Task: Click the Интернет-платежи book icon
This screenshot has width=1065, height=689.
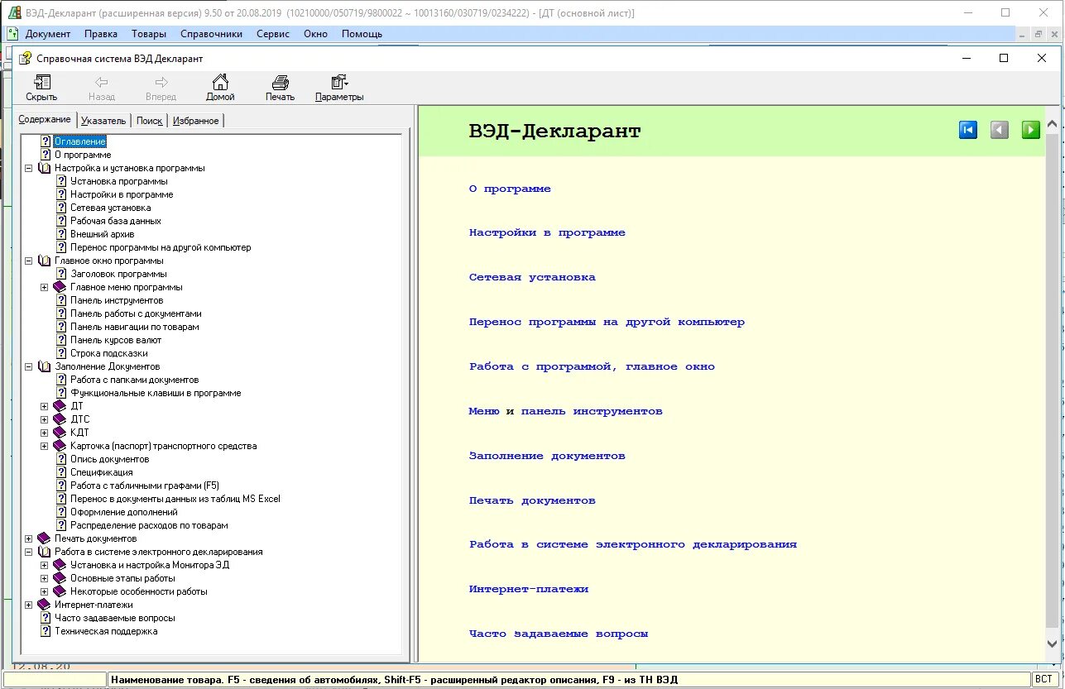Action: 44,605
